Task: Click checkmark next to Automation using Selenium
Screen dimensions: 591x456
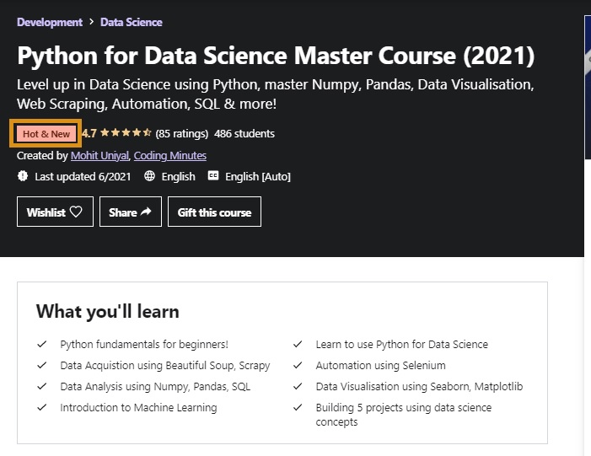Action: pyautogui.click(x=298, y=366)
